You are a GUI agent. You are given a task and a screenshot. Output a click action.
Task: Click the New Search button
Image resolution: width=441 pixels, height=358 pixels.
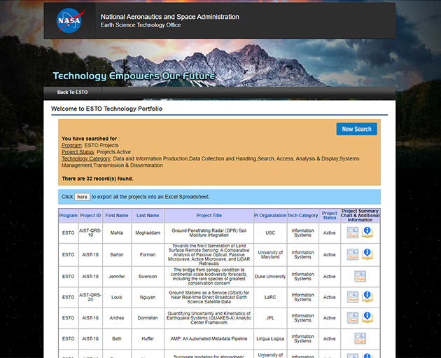[356, 129]
